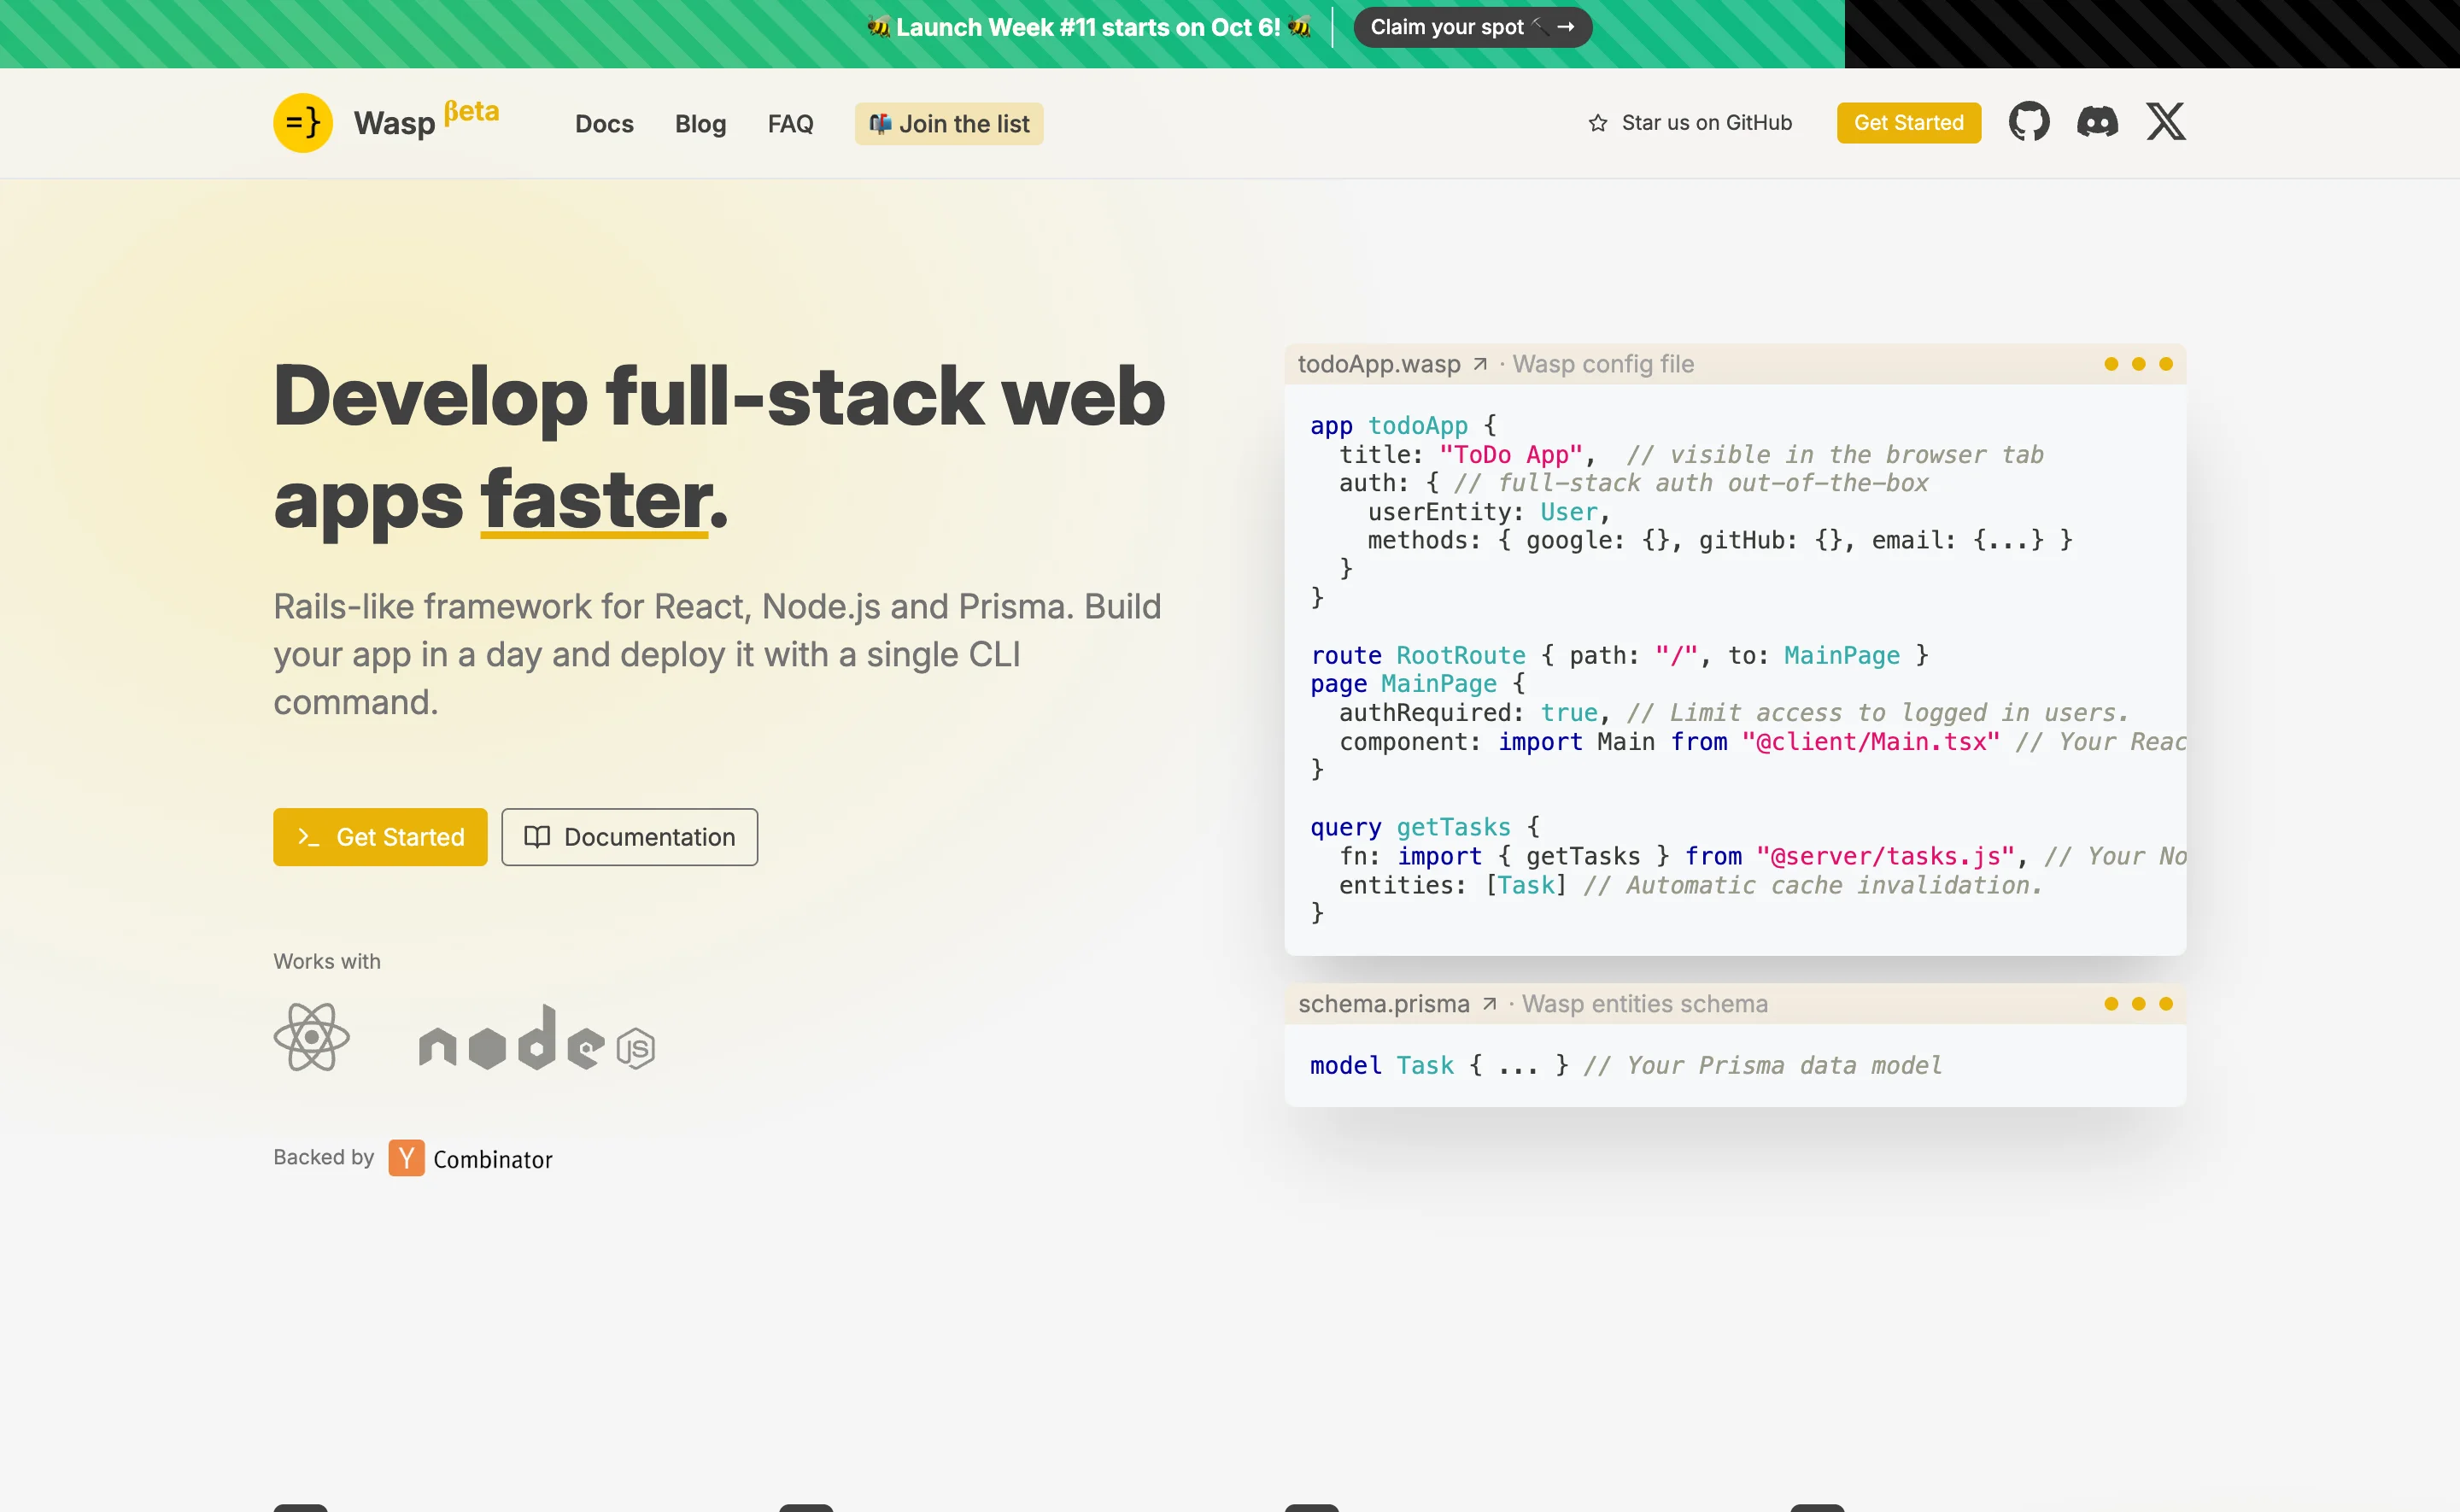Screen dimensions: 2460x1512
Task: Click the three dots on schema.prisma panel
Action: [x=2138, y=1004]
